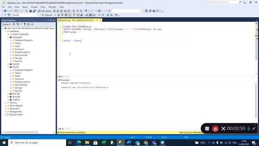The height and width of the screenshot is (146, 259).
Task: Click the Object Explorer refresh icon
Action: click(x=28, y=24)
